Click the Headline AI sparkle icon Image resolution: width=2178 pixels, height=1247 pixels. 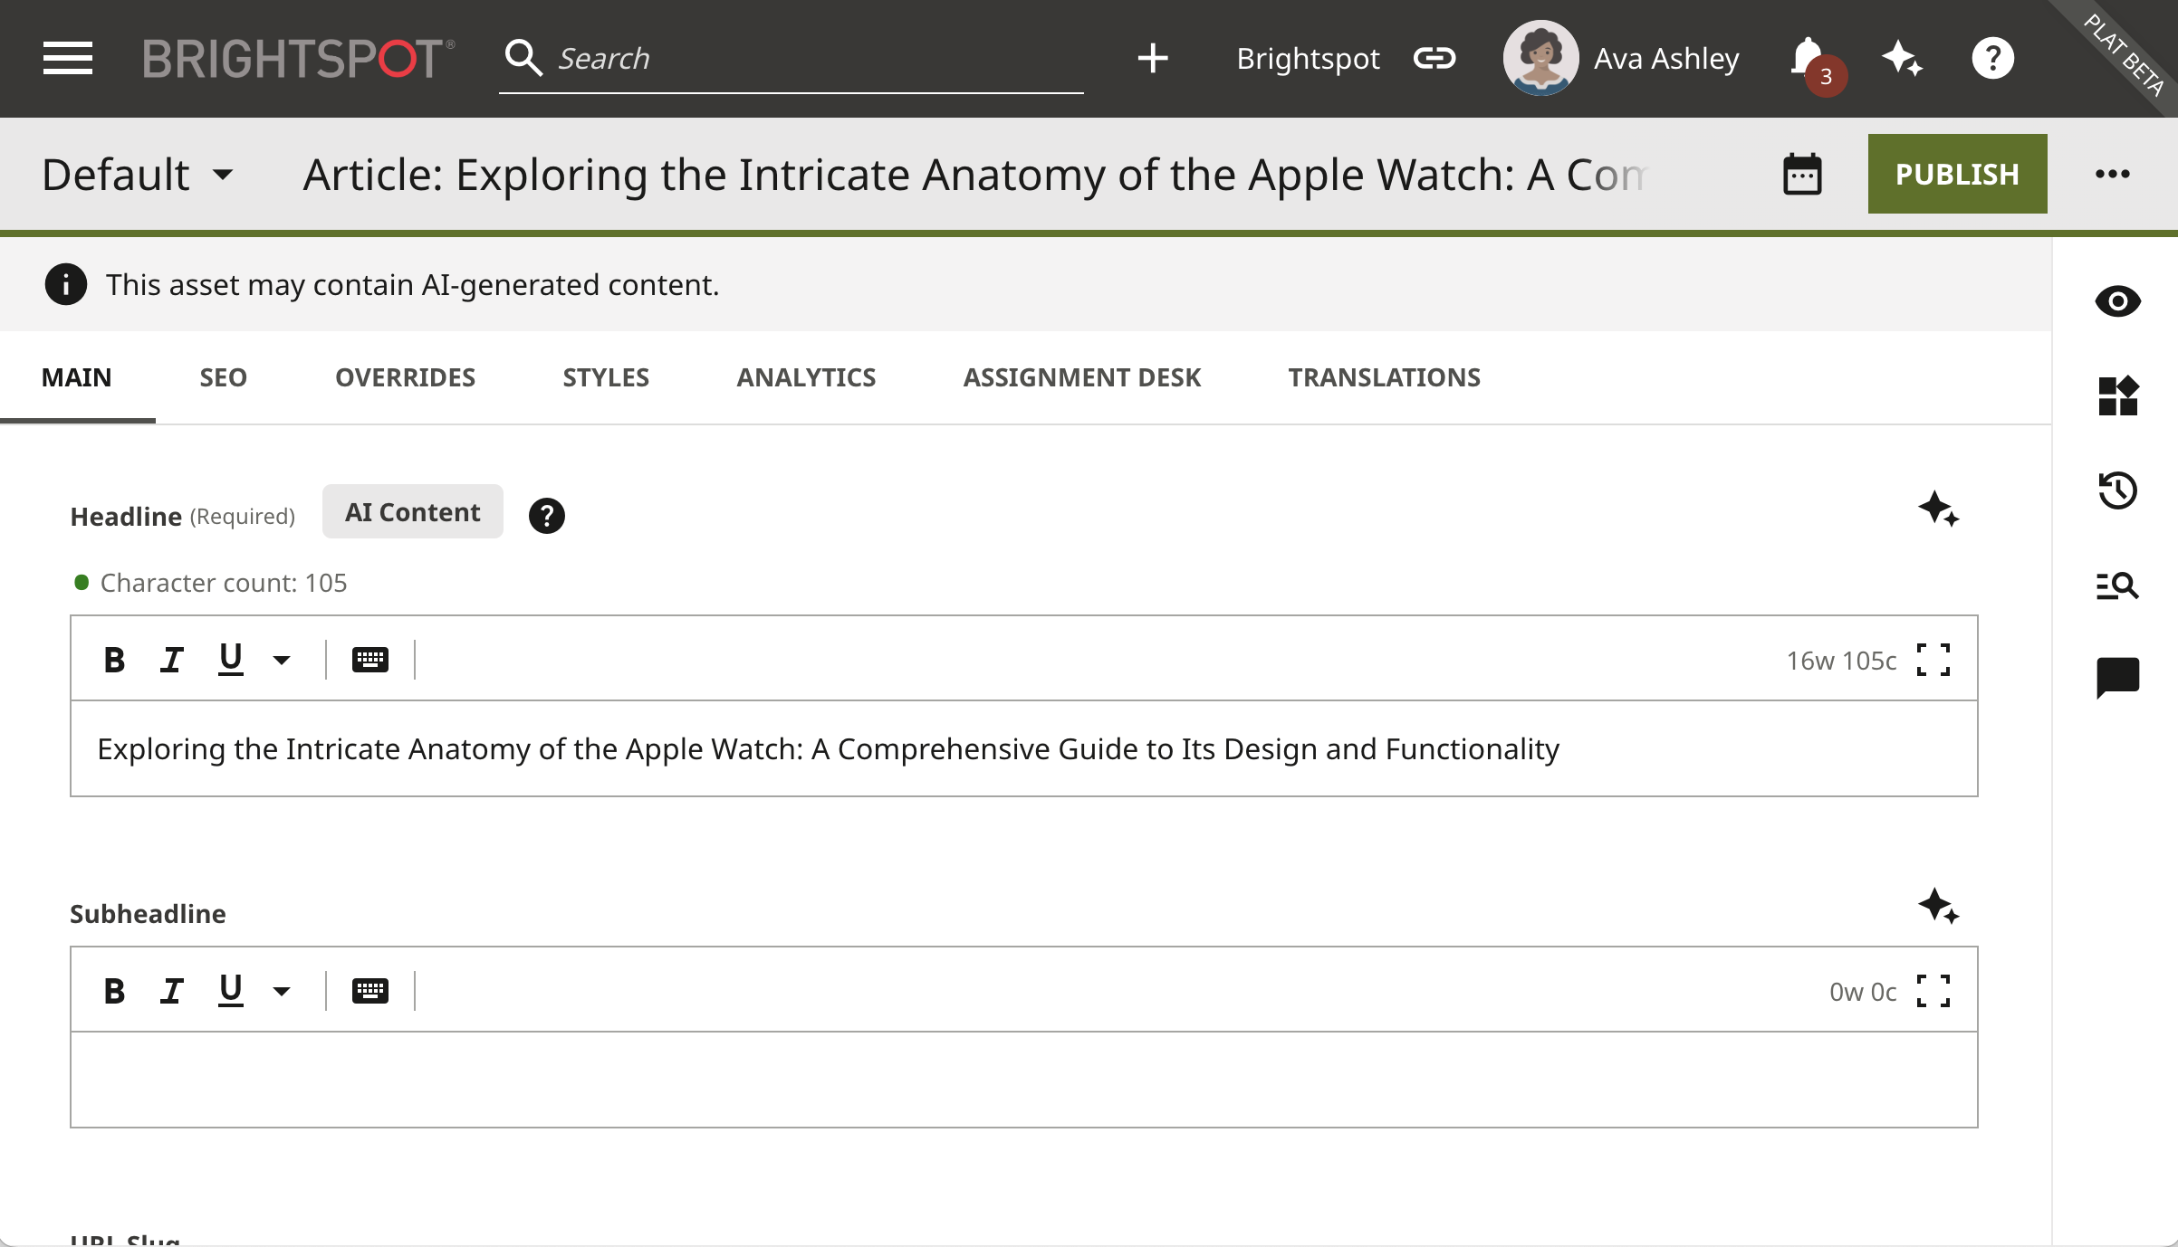[x=1938, y=509]
